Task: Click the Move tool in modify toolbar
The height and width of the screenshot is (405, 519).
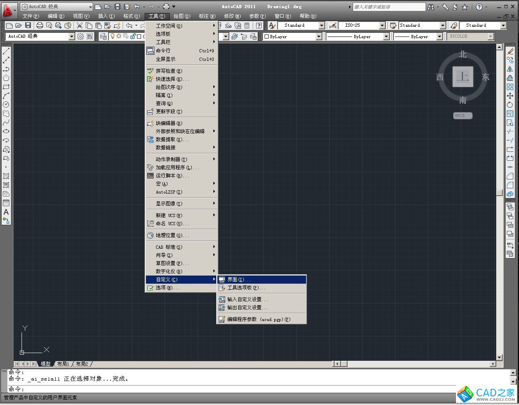Action: click(x=510, y=96)
